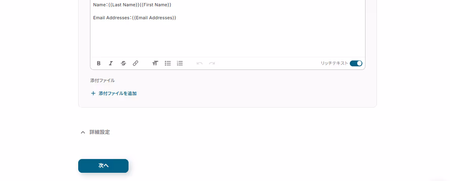
Task: Apply bold formatting with the B icon
Action: point(98,63)
